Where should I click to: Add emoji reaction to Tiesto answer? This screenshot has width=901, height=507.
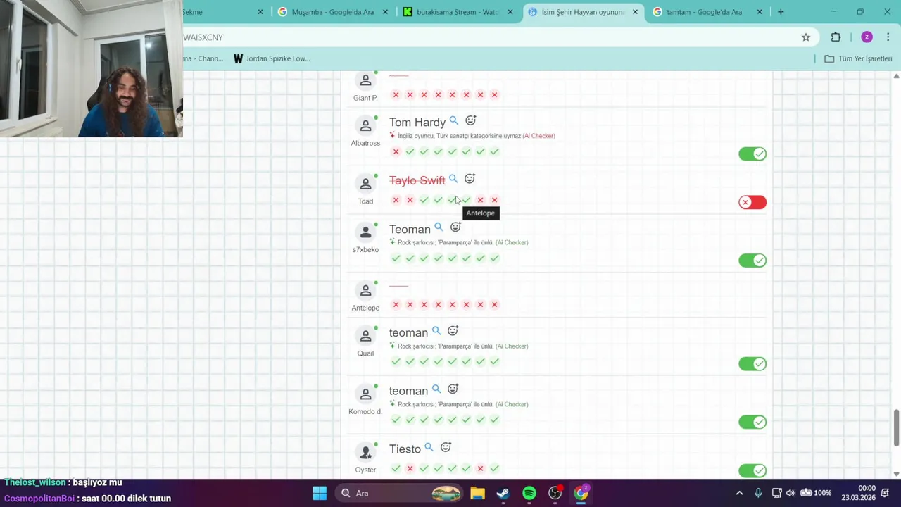[x=446, y=447]
